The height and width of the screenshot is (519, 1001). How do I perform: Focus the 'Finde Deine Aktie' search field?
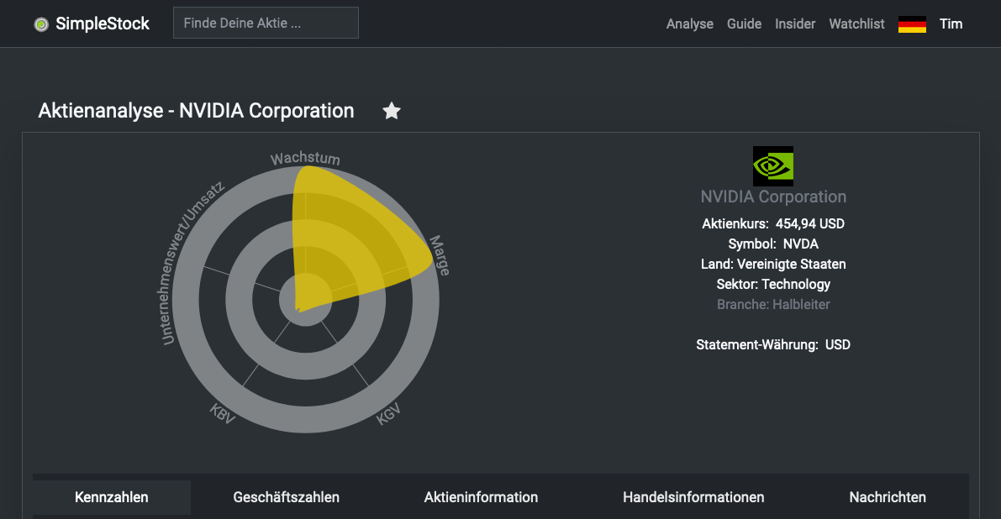[x=266, y=23]
